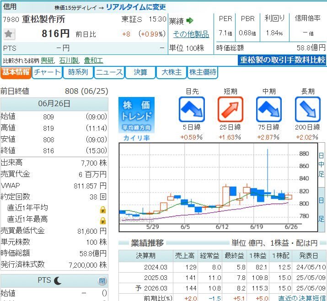The height and width of the screenshot is (301, 327).
Task: Click the 株価トレンド blue badge
Action: (x=136, y=115)
